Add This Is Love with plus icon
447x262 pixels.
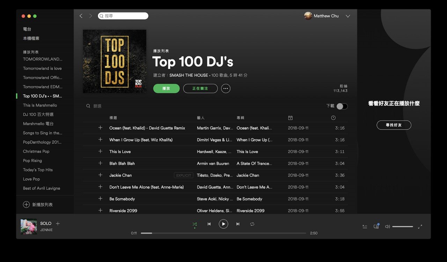(x=100, y=151)
